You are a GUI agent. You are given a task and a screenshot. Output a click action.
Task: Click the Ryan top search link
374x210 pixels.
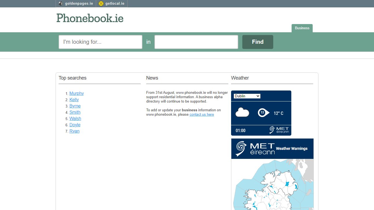(74, 131)
